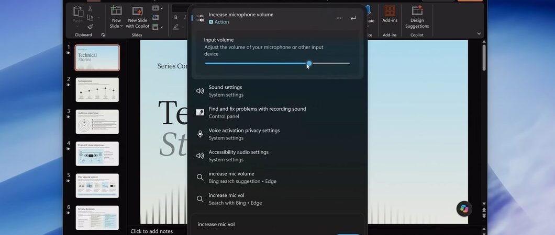
Task: Open the Section dropdown arrow
Action: (x=162, y=27)
